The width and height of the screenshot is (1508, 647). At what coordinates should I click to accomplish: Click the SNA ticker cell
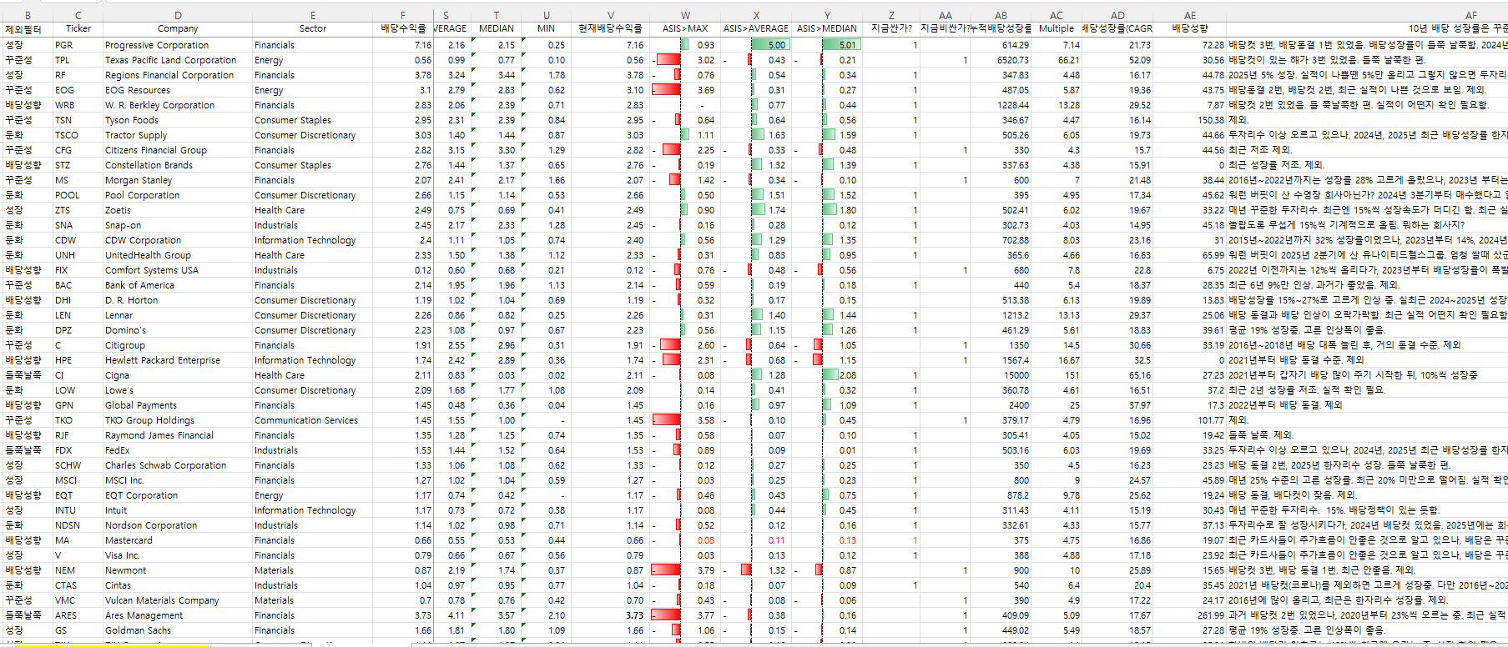point(78,225)
